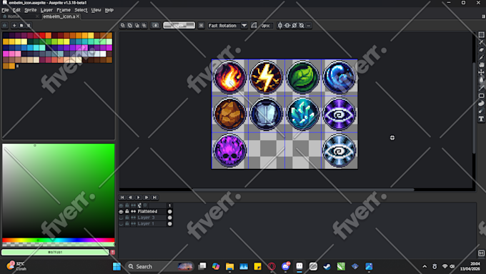486x274 pixels.
Task: Go to previous frame
Action: (x=130, y=197)
